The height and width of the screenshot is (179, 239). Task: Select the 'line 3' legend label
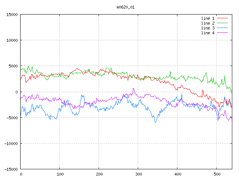point(208,28)
